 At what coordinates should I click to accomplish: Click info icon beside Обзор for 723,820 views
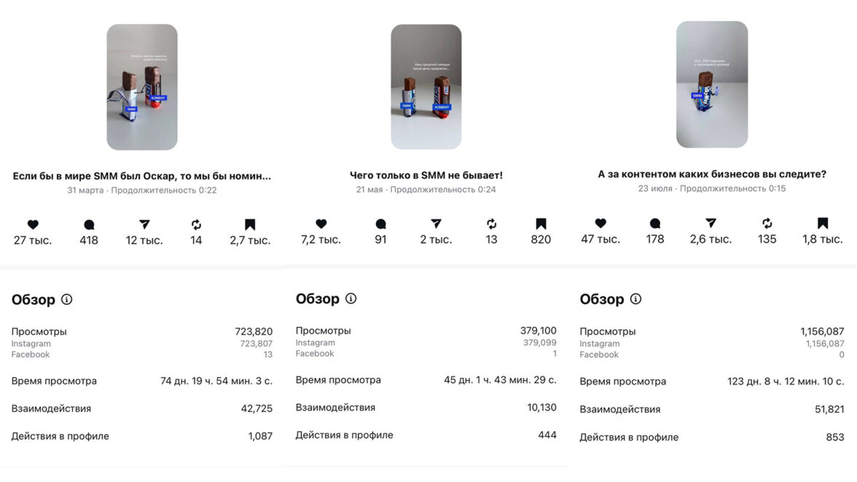click(x=67, y=299)
